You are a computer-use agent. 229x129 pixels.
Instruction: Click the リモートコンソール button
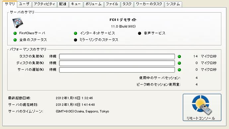[x=202, y=107]
